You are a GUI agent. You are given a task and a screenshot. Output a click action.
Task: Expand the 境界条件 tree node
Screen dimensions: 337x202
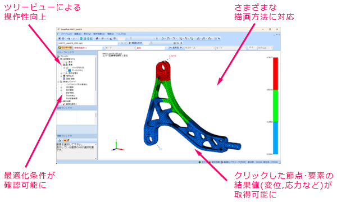[61, 76]
